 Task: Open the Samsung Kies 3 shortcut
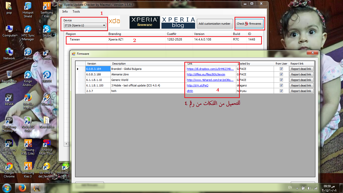click(28, 170)
